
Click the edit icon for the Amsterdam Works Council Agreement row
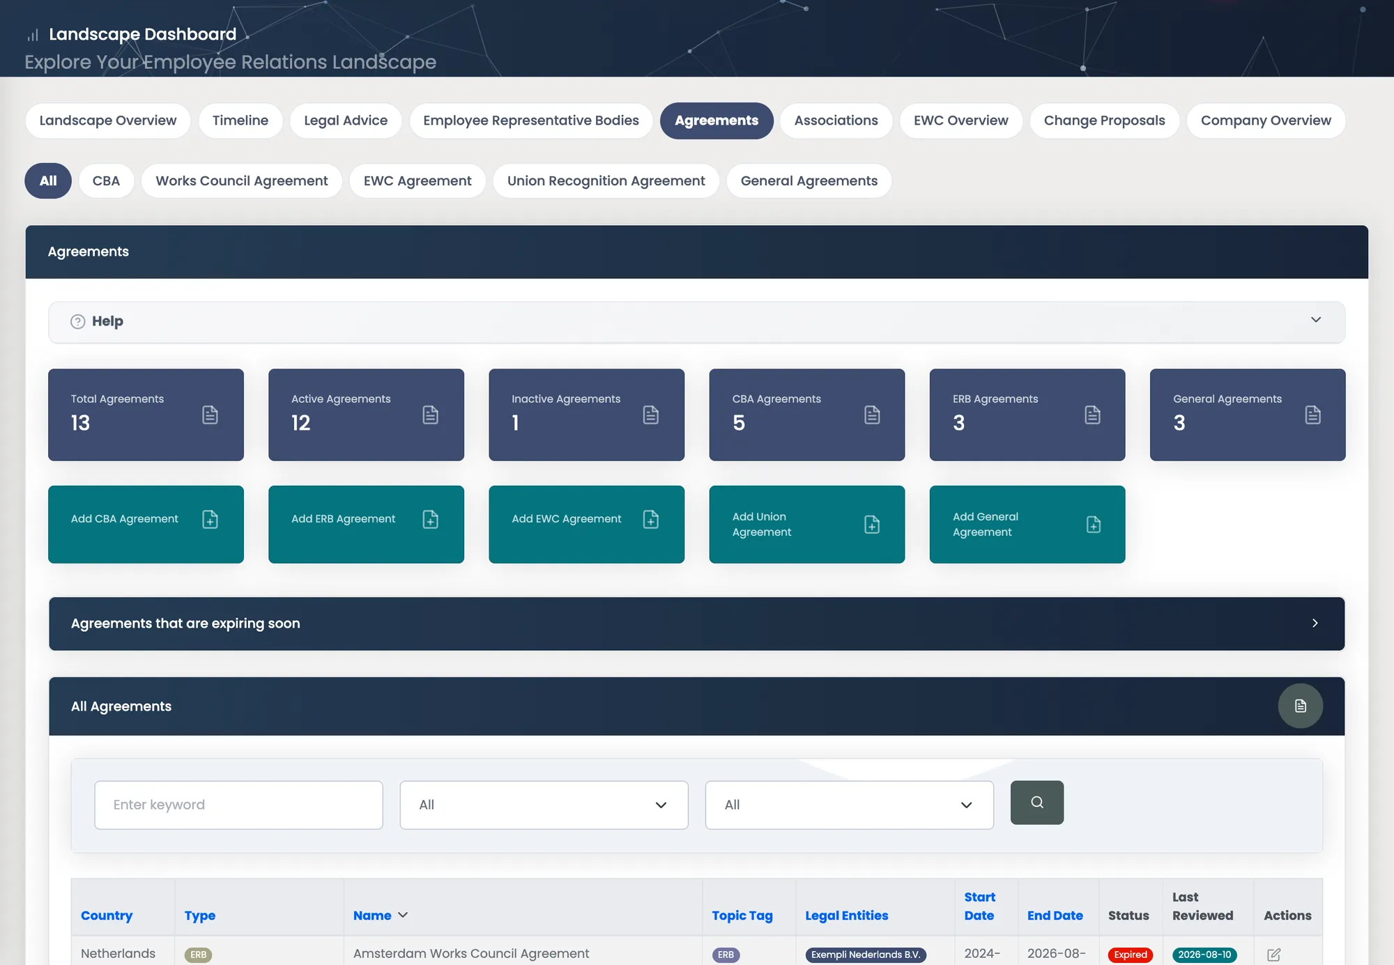coord(1273,955)
